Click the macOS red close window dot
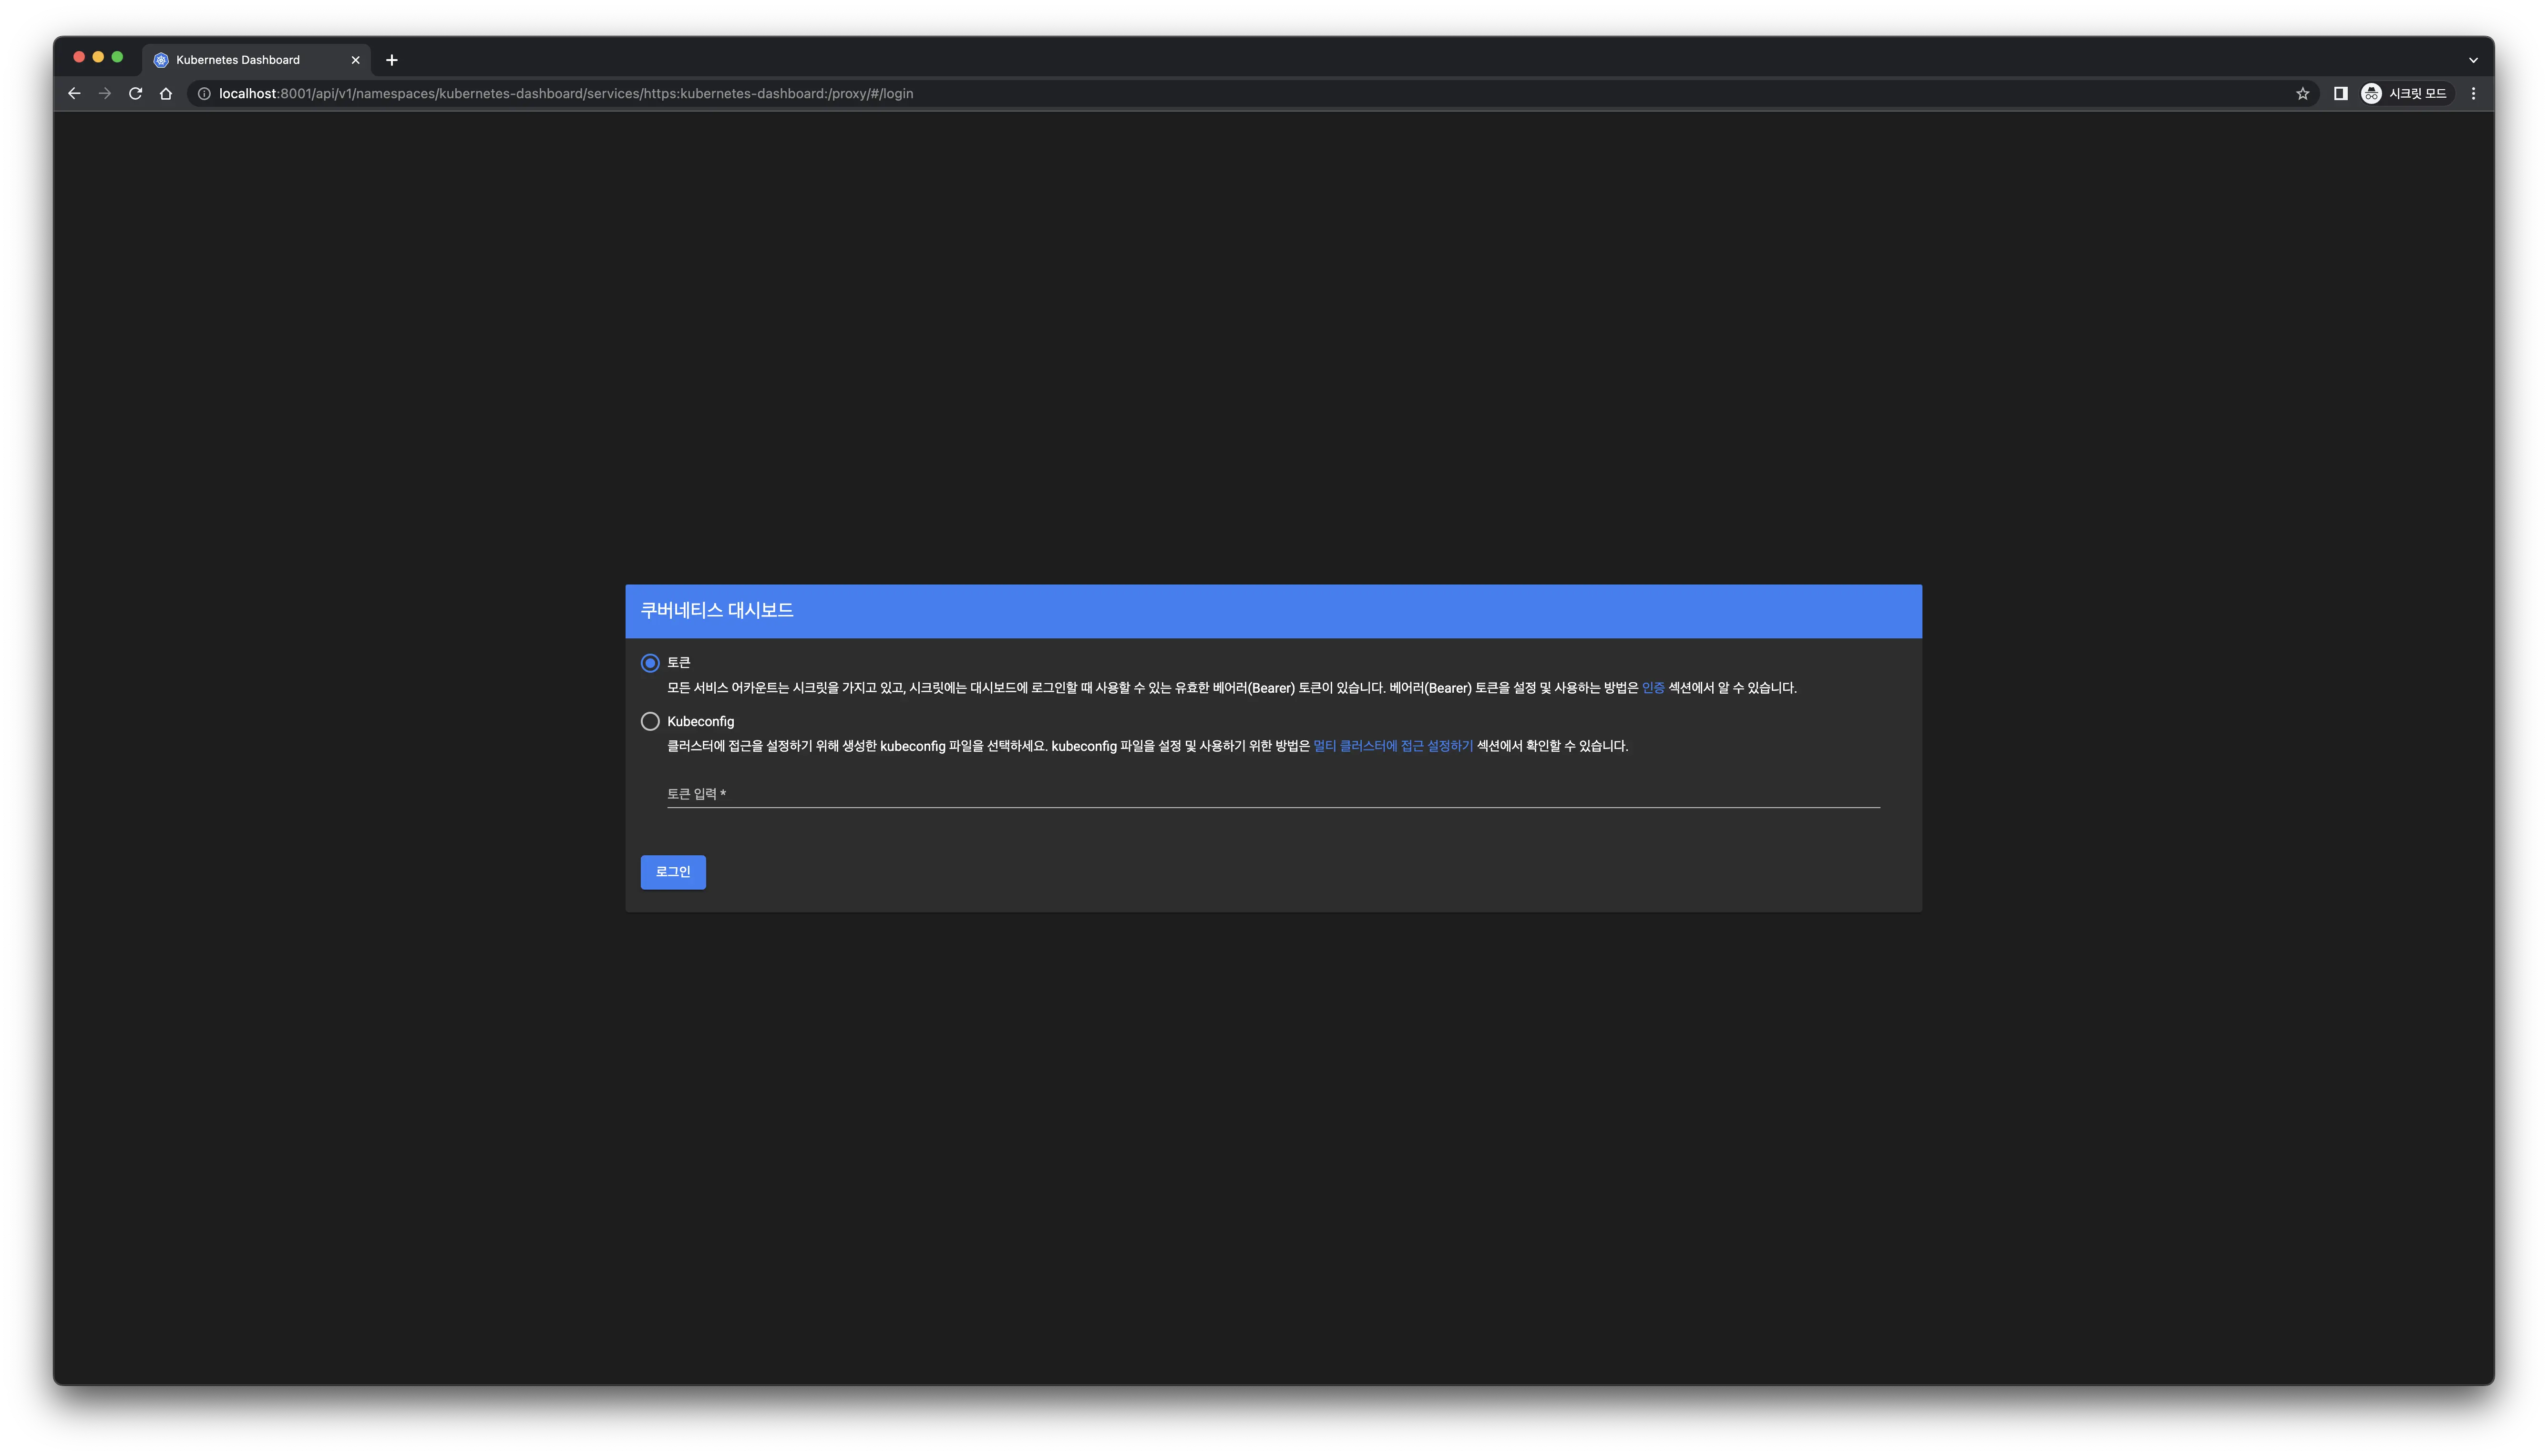Screen dimensions: 2548x1456 tap(79, 57)
